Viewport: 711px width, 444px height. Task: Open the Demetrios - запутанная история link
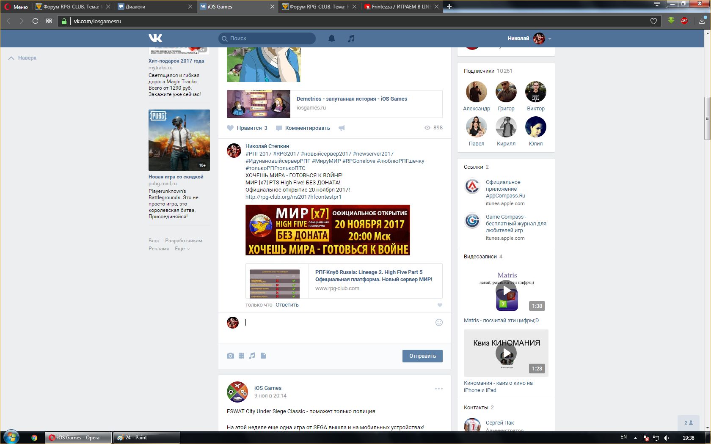[x=352, y=99]
